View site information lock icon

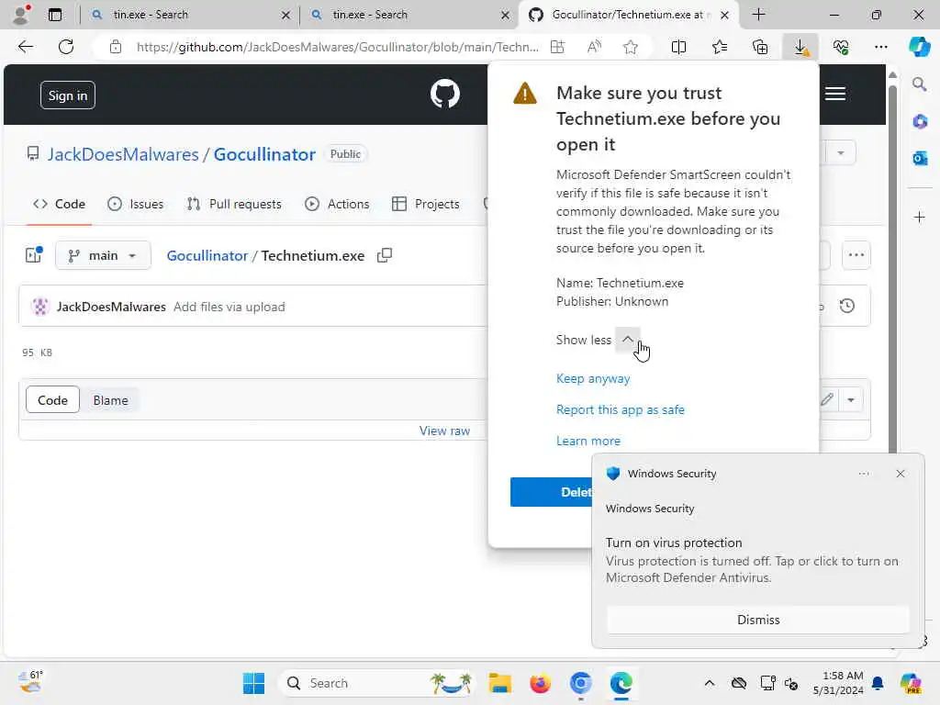[116, 47]
